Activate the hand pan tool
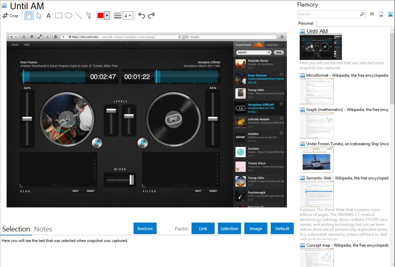The image size is (395, 267). (29, 15)
